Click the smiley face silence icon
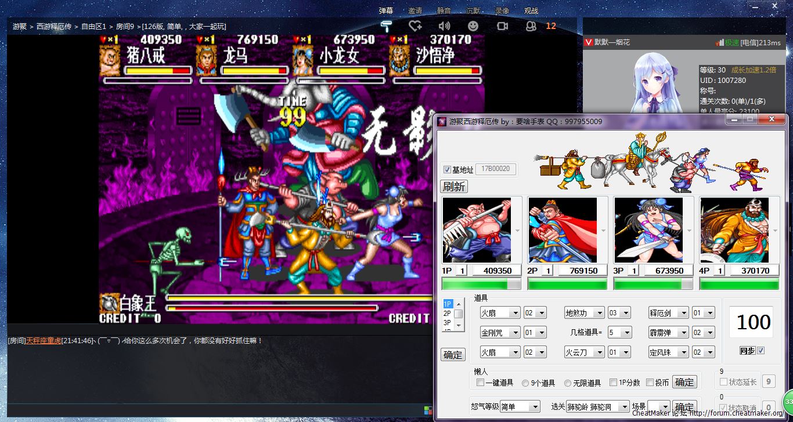793x422 pixels. [473, 26]
